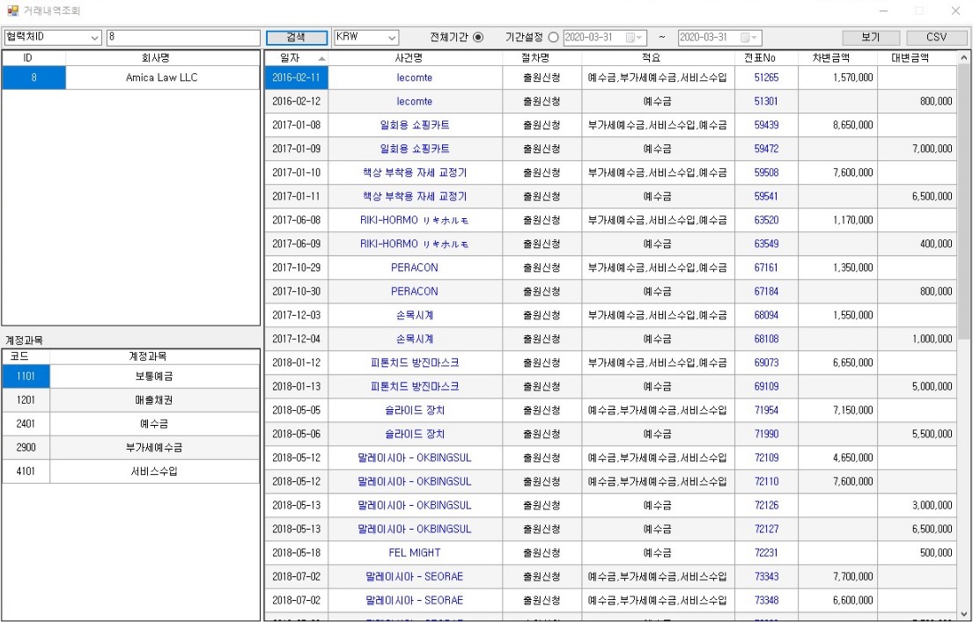Click 슬라이드 장치 in 2018-05-05 row
This screenshot has width=973, height=622.
point(415,410)
